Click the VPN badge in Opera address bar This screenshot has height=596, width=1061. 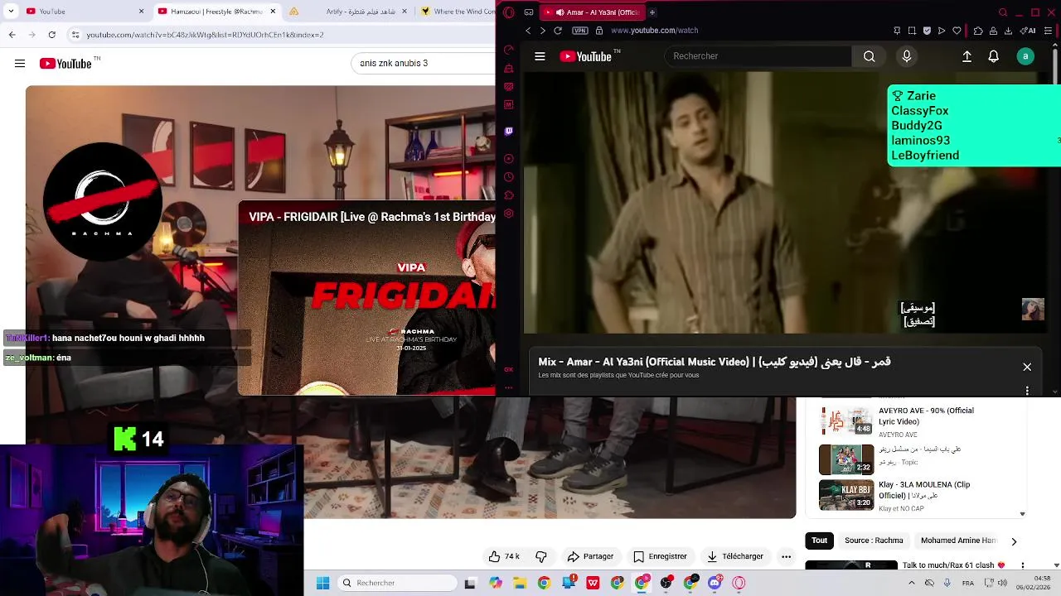(x=579, y=31)
